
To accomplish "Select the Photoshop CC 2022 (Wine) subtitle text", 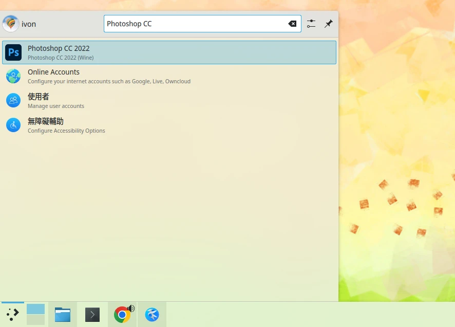I will 61,58.
